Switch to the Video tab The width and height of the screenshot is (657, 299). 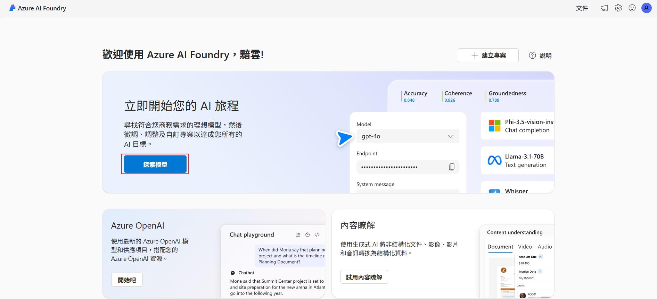(x=525, y=247)
